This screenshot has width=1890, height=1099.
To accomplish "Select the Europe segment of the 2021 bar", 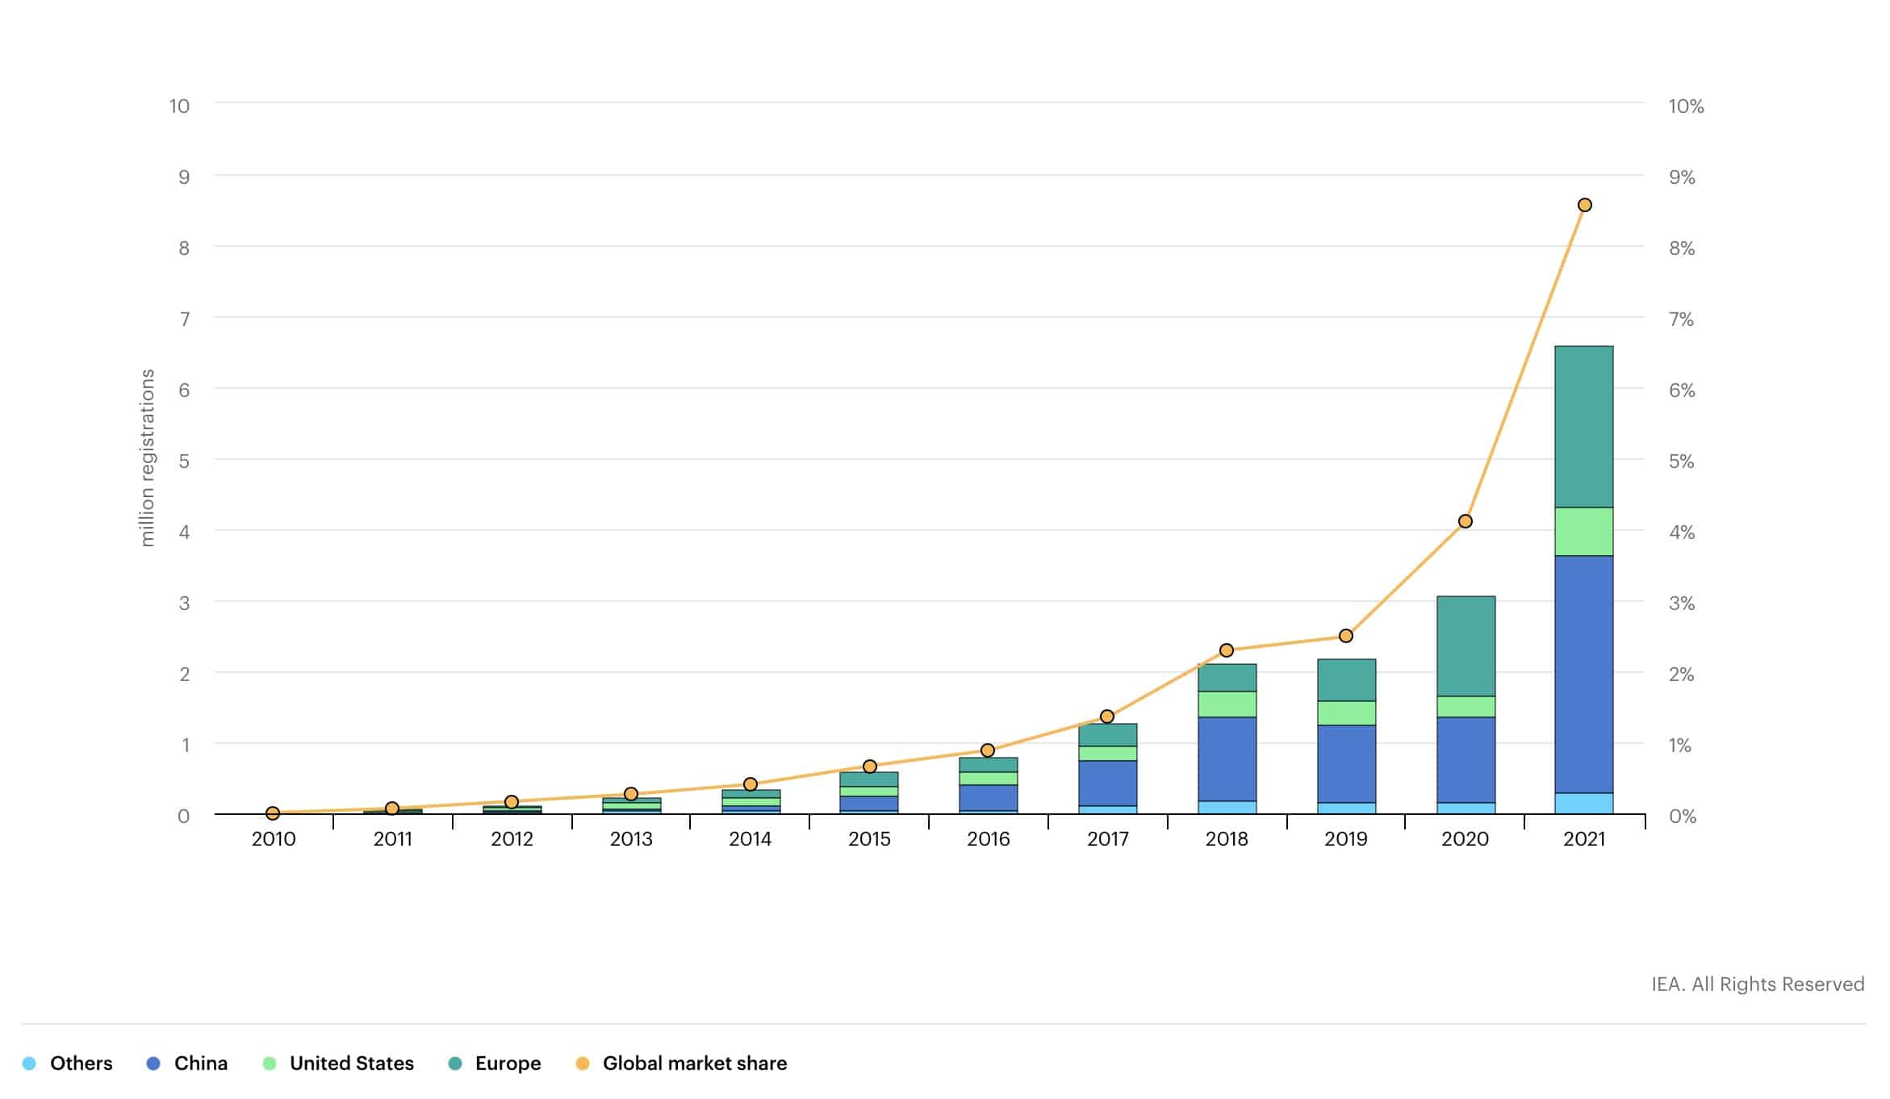I will pyautogui.click(x=1583, y=426).
